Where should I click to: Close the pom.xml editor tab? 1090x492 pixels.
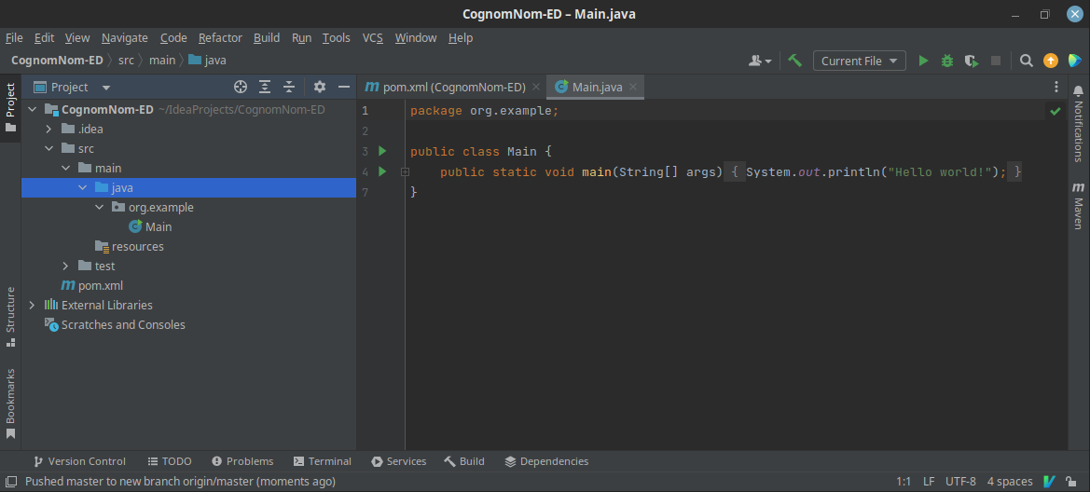coord(536,87)
